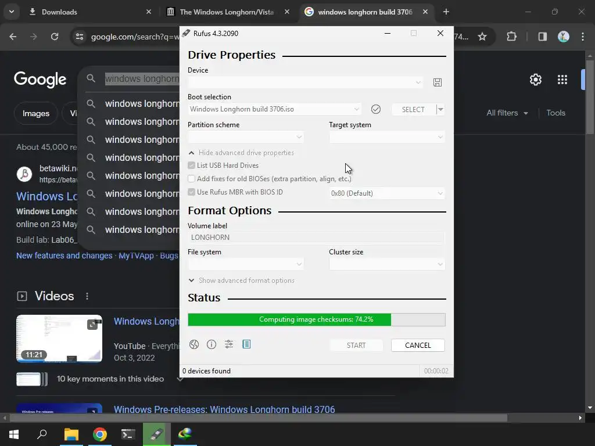595x446 pixels.
Task: Open the Cluster size dropdown
Action: click(386, 264)
